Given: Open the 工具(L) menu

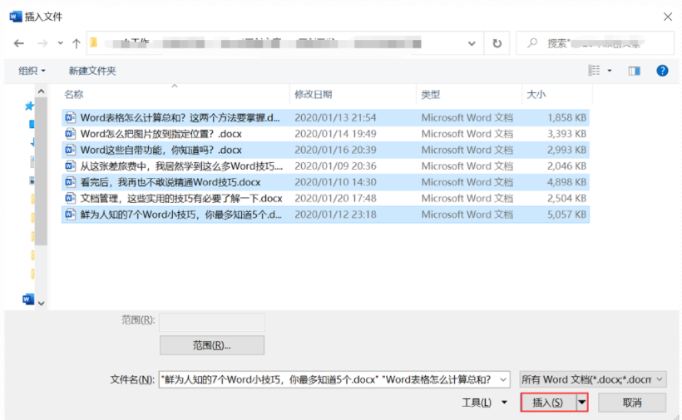Looking at the screenshot, I should click(x=484, y=403).
